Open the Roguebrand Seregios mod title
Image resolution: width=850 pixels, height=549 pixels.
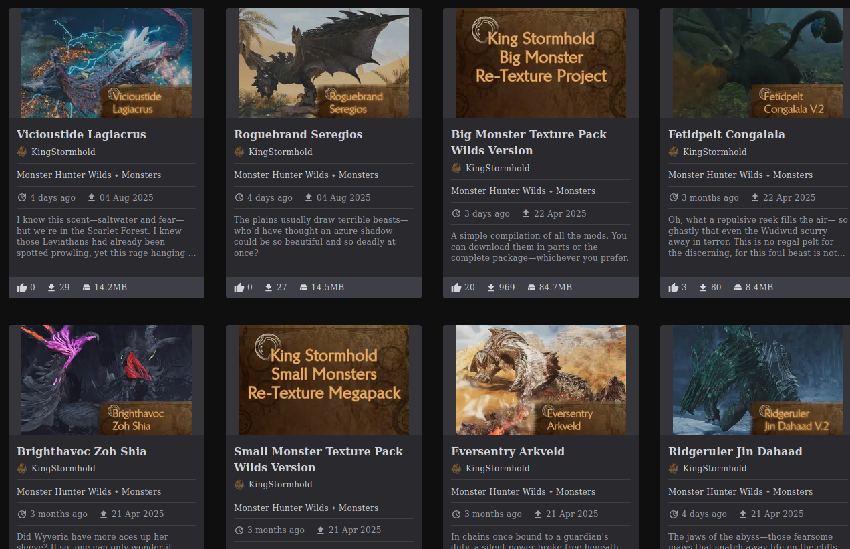coord(298,134)
